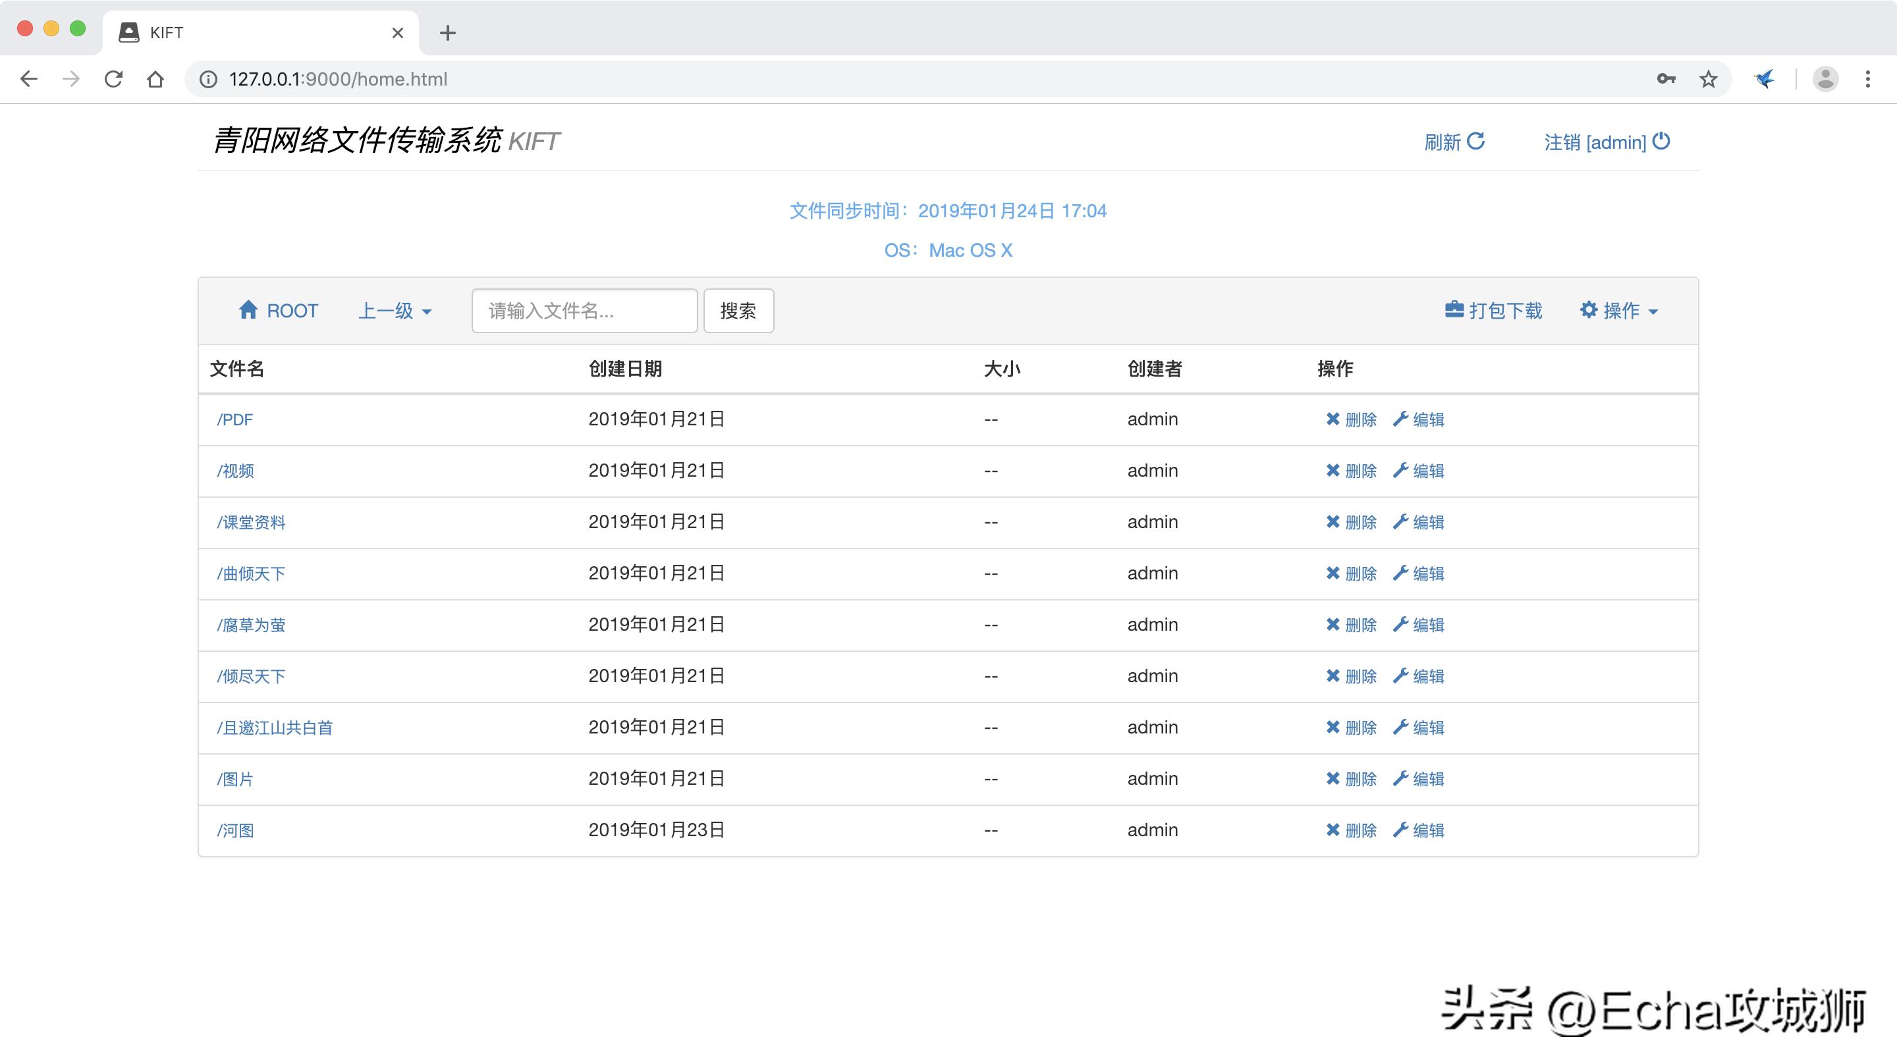This screenshot has height=1064, width=1897.
Task: Click the refresh icon beside 刷新
Action: click(1477, 140)
